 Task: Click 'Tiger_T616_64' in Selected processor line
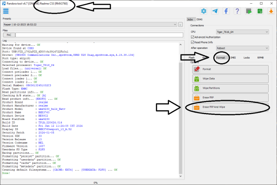click(x=44, y=65)
